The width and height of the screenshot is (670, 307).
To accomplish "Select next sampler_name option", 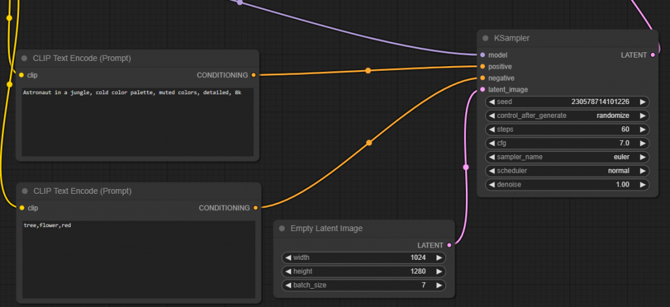I will (643, 157).
